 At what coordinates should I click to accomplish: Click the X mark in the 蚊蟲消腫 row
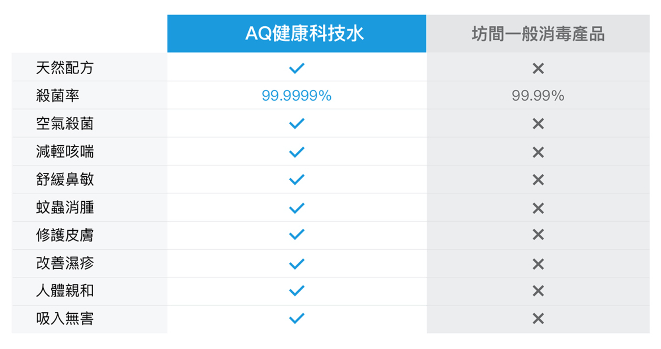tap(538, 208)
